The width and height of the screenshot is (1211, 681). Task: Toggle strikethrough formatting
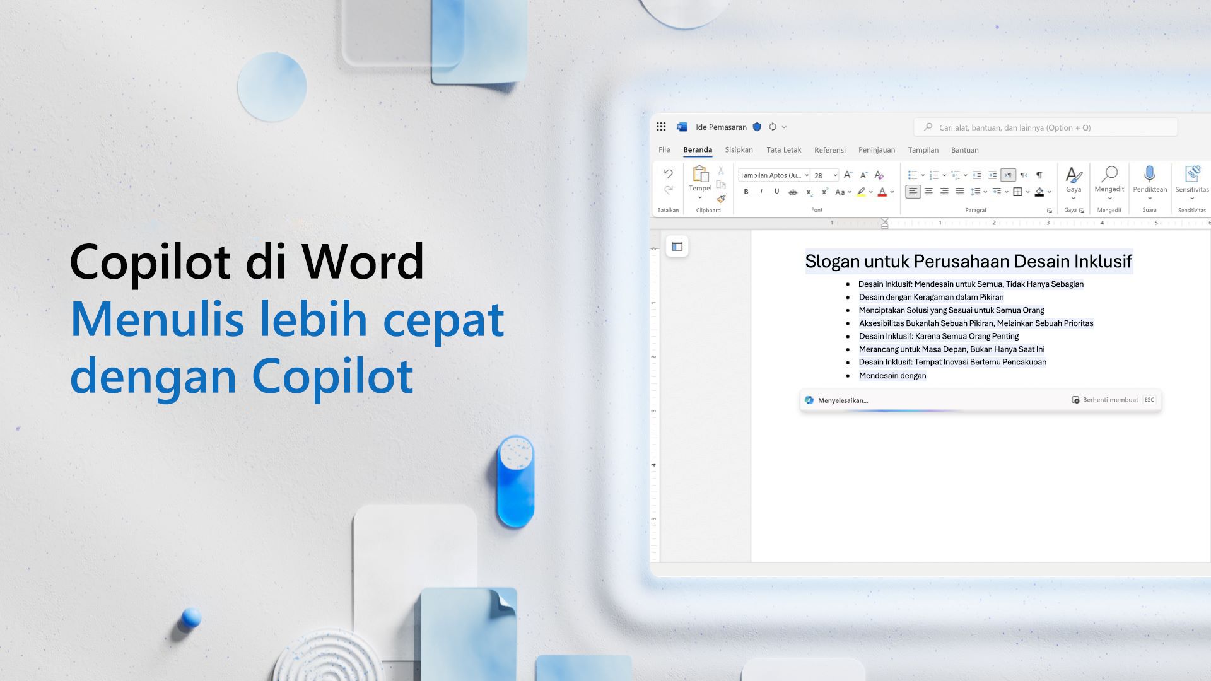tap(793, 192)
